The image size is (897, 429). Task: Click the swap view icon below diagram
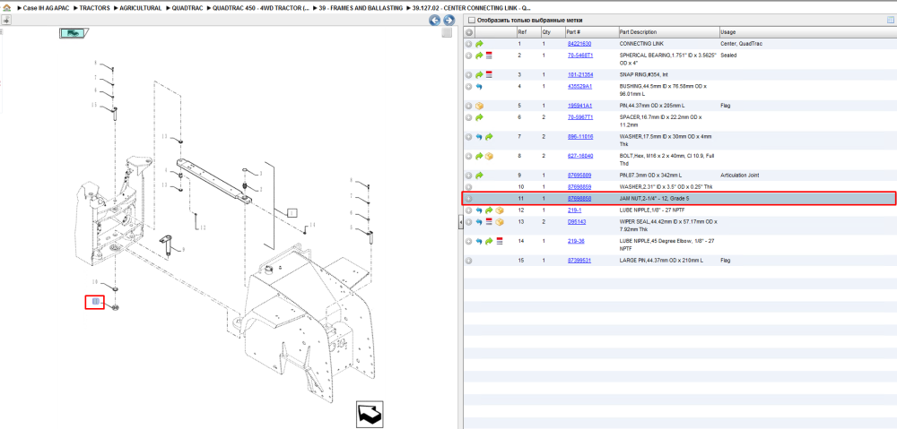[x=370, y=414]
